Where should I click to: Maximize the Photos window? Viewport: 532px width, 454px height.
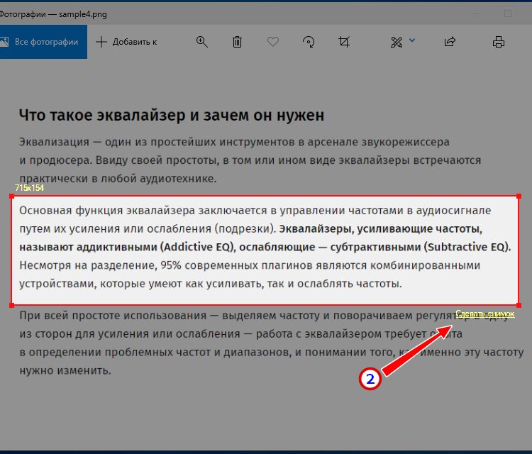[x=508, y=13]
